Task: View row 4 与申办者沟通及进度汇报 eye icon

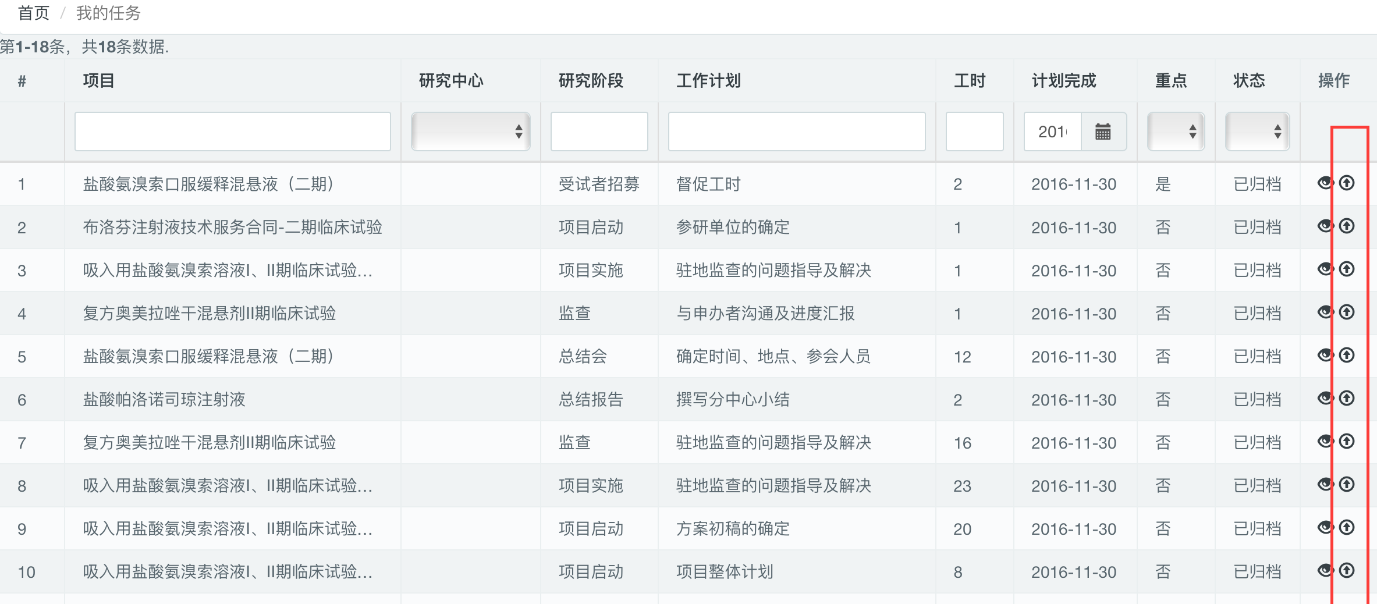Action: (1325, 312)
